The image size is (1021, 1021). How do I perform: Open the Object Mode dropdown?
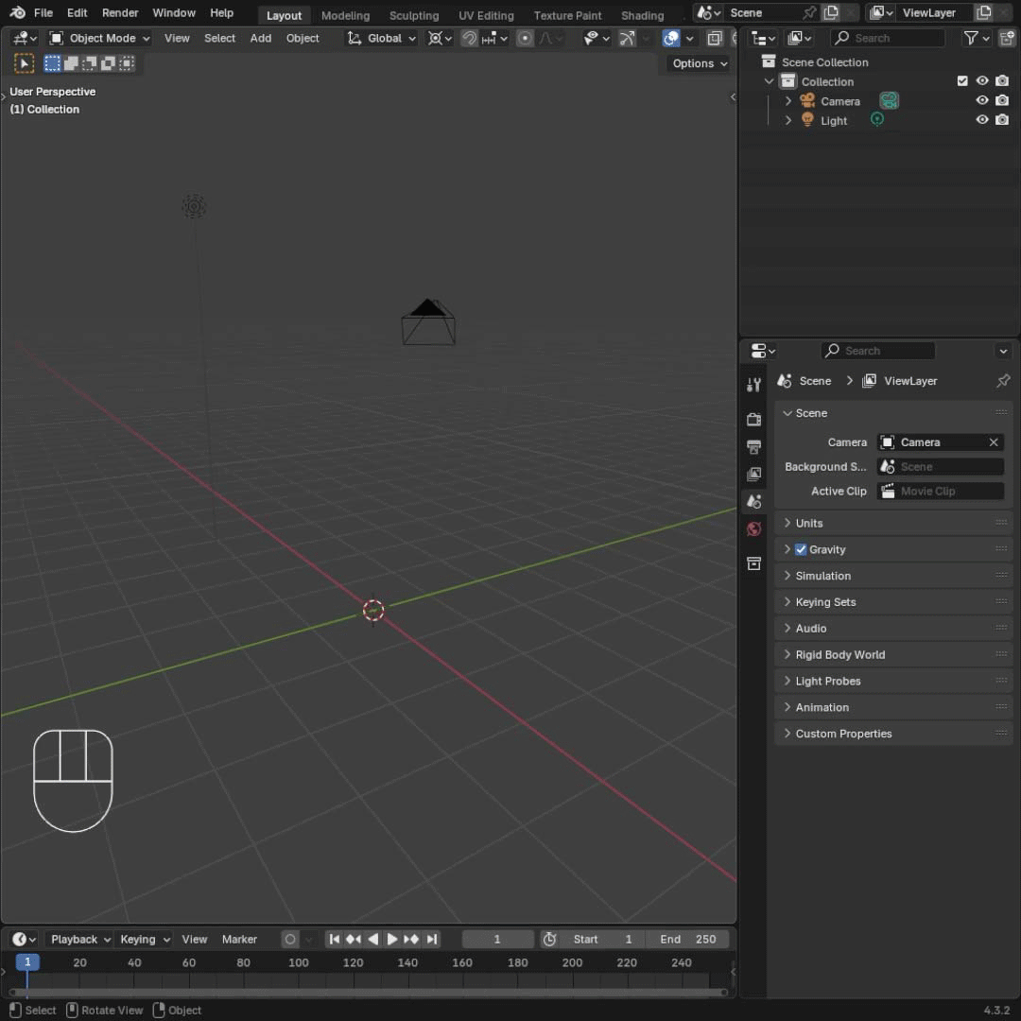click(x=100, y=38)
